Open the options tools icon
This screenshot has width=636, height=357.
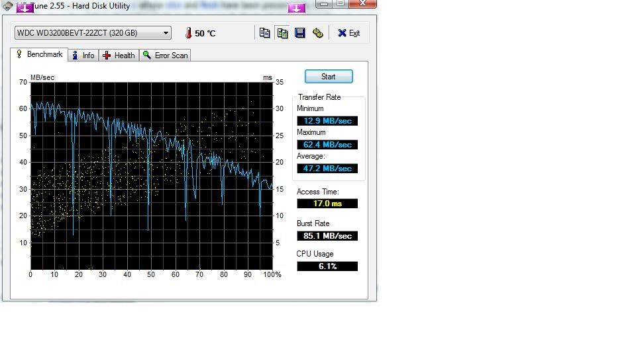(317, 33)
